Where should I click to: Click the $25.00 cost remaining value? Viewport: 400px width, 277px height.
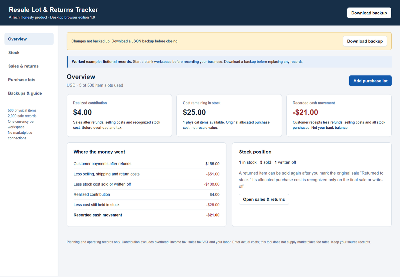(x=194, y=112)
